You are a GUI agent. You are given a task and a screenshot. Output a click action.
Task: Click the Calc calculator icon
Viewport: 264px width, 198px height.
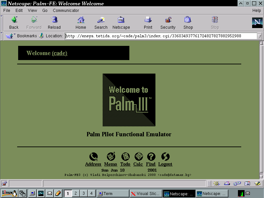click(139, 156)
